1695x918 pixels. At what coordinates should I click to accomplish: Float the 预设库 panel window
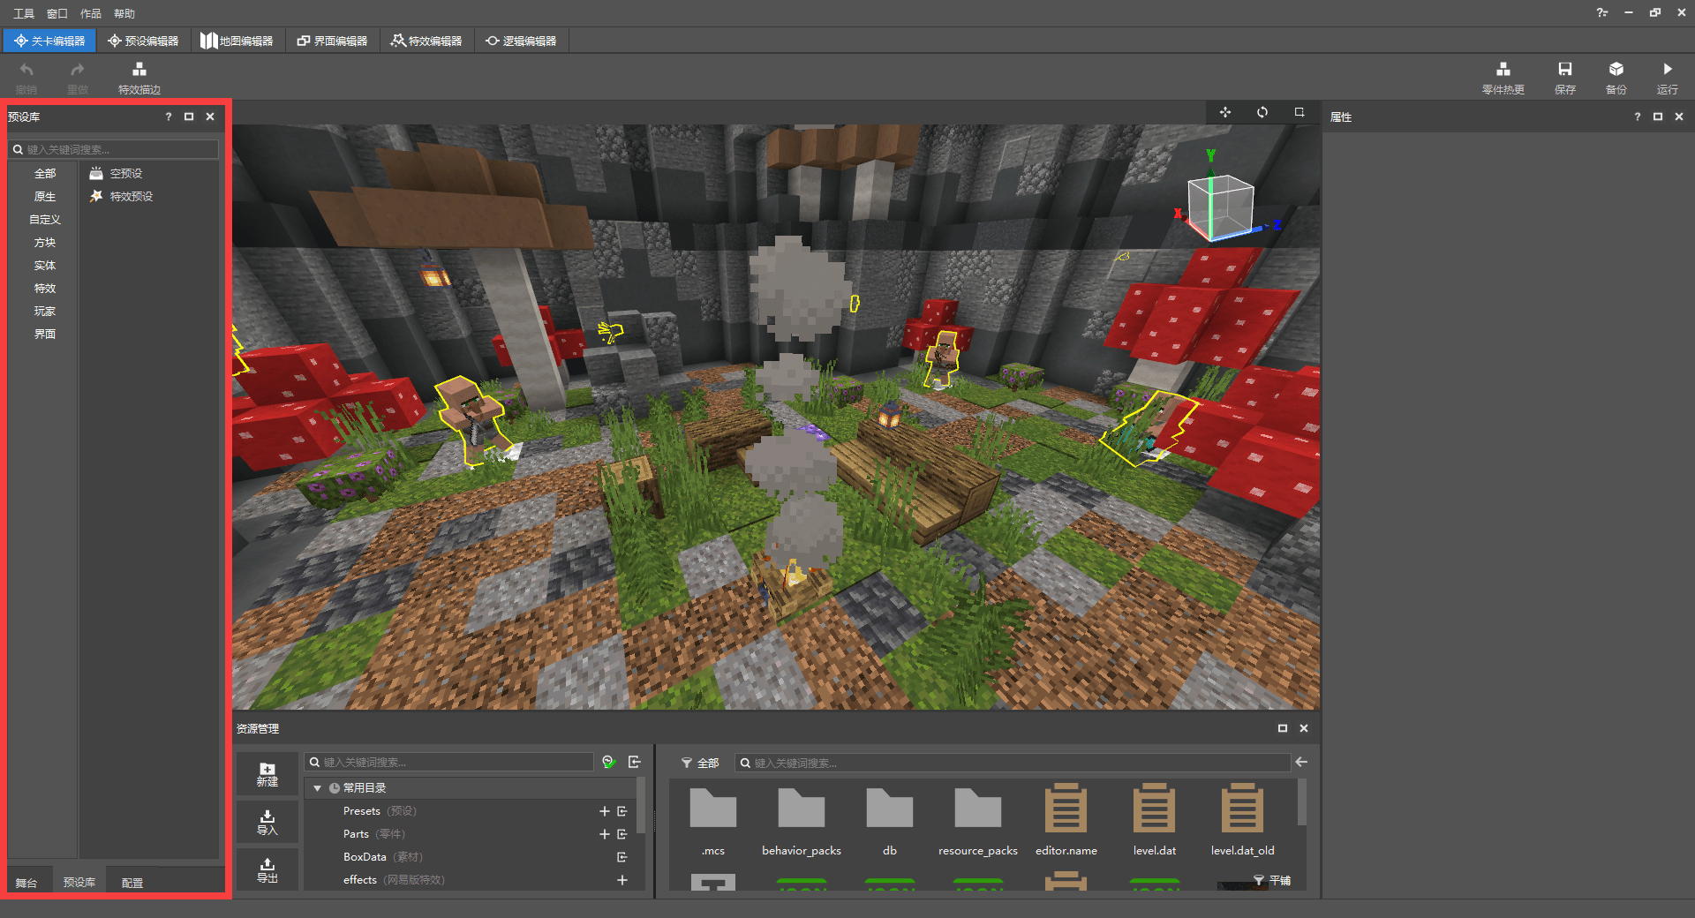[189, 117]
